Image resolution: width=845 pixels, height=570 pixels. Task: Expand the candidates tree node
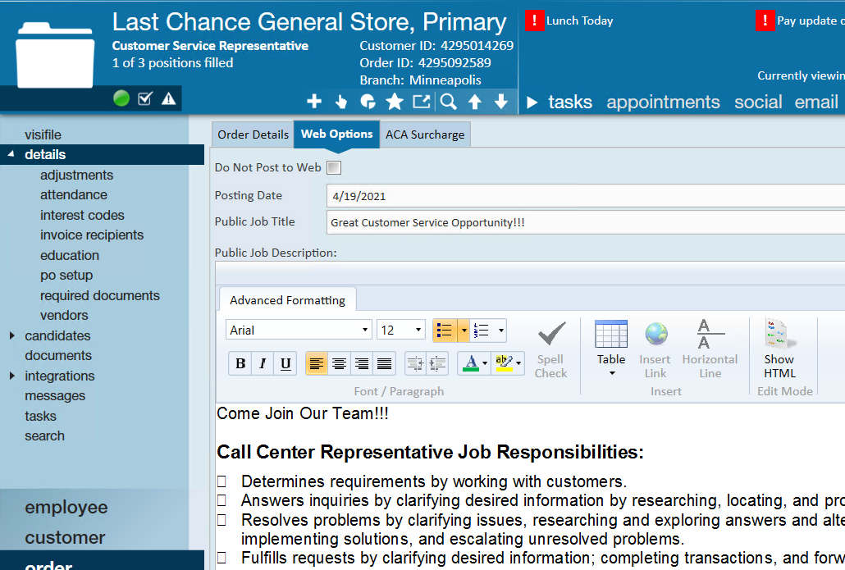coord(11,335)
